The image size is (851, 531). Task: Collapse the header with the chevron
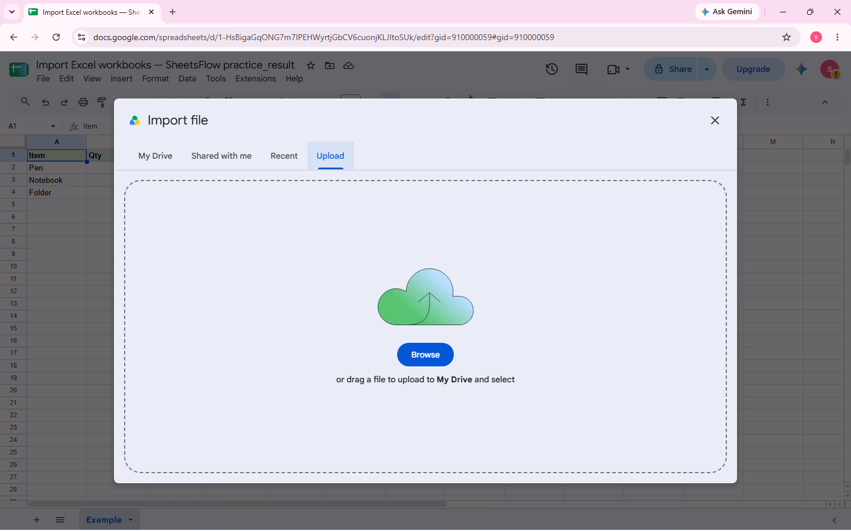825,102
